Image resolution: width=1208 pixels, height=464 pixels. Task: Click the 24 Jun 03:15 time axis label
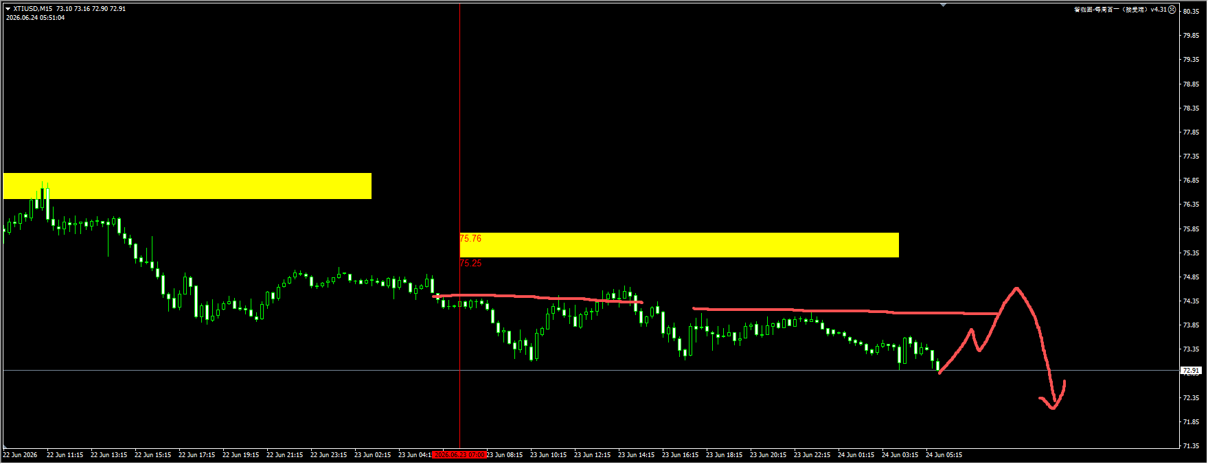[x=900, y=455]
